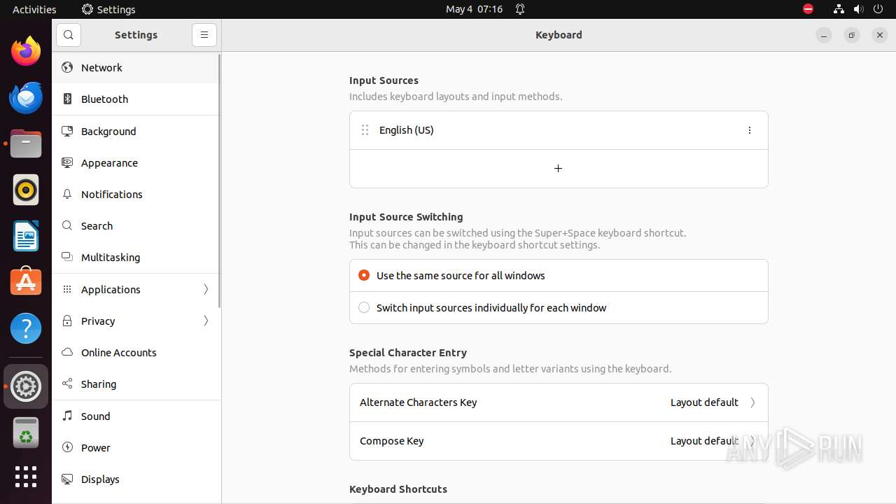This screenshot has height=504, width=896.
Task: Go to Online Accounts settings
Action: point(136,352)
